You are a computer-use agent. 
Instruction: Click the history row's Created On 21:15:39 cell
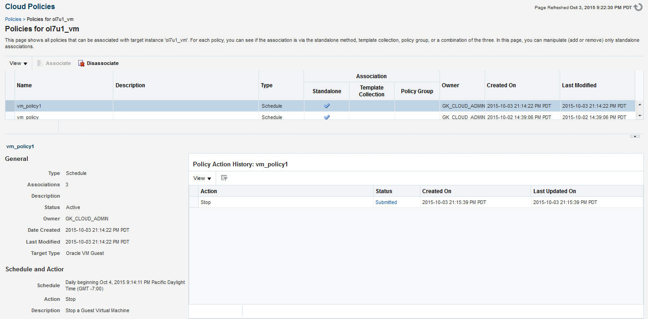pos(476,202)
